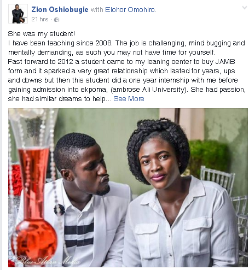
Task: Click See More to expand post
Action: pos(129,99)
